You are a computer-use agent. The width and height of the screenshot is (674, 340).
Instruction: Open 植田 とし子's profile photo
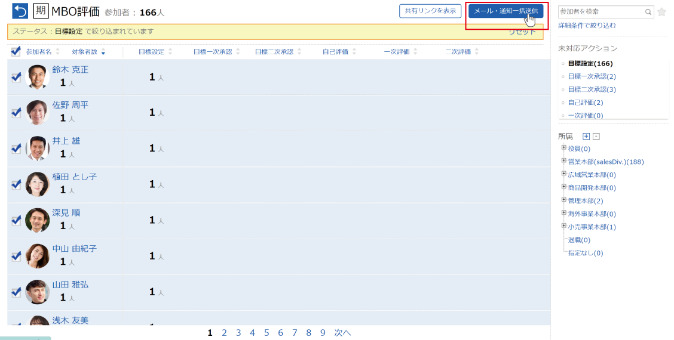click(37, 184)
